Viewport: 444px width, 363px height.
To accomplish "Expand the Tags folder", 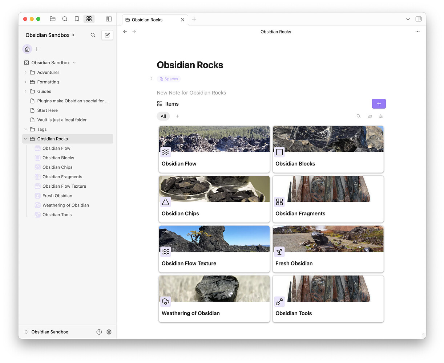I will click(25, 129).
